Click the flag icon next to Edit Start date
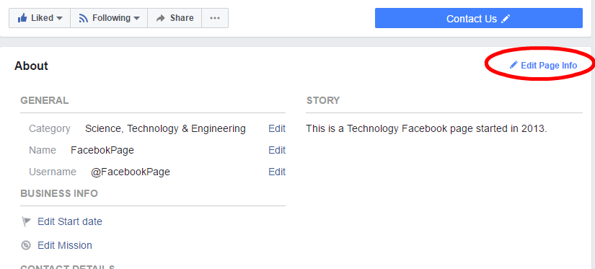This screenshot has height=269, width=595. click(26, 221)
